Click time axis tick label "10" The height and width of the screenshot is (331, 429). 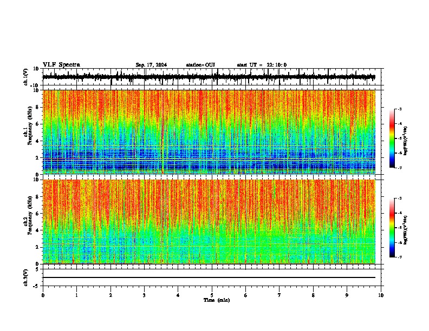381,295
